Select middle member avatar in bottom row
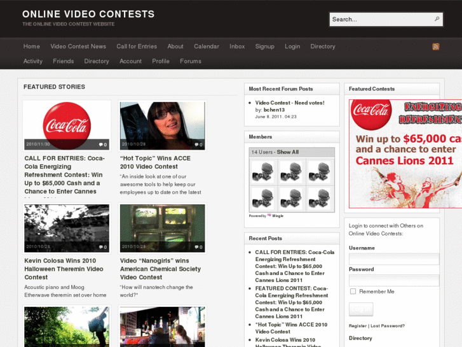The width and height of the screenshot is (462, 347). click(x=292, y=199)
